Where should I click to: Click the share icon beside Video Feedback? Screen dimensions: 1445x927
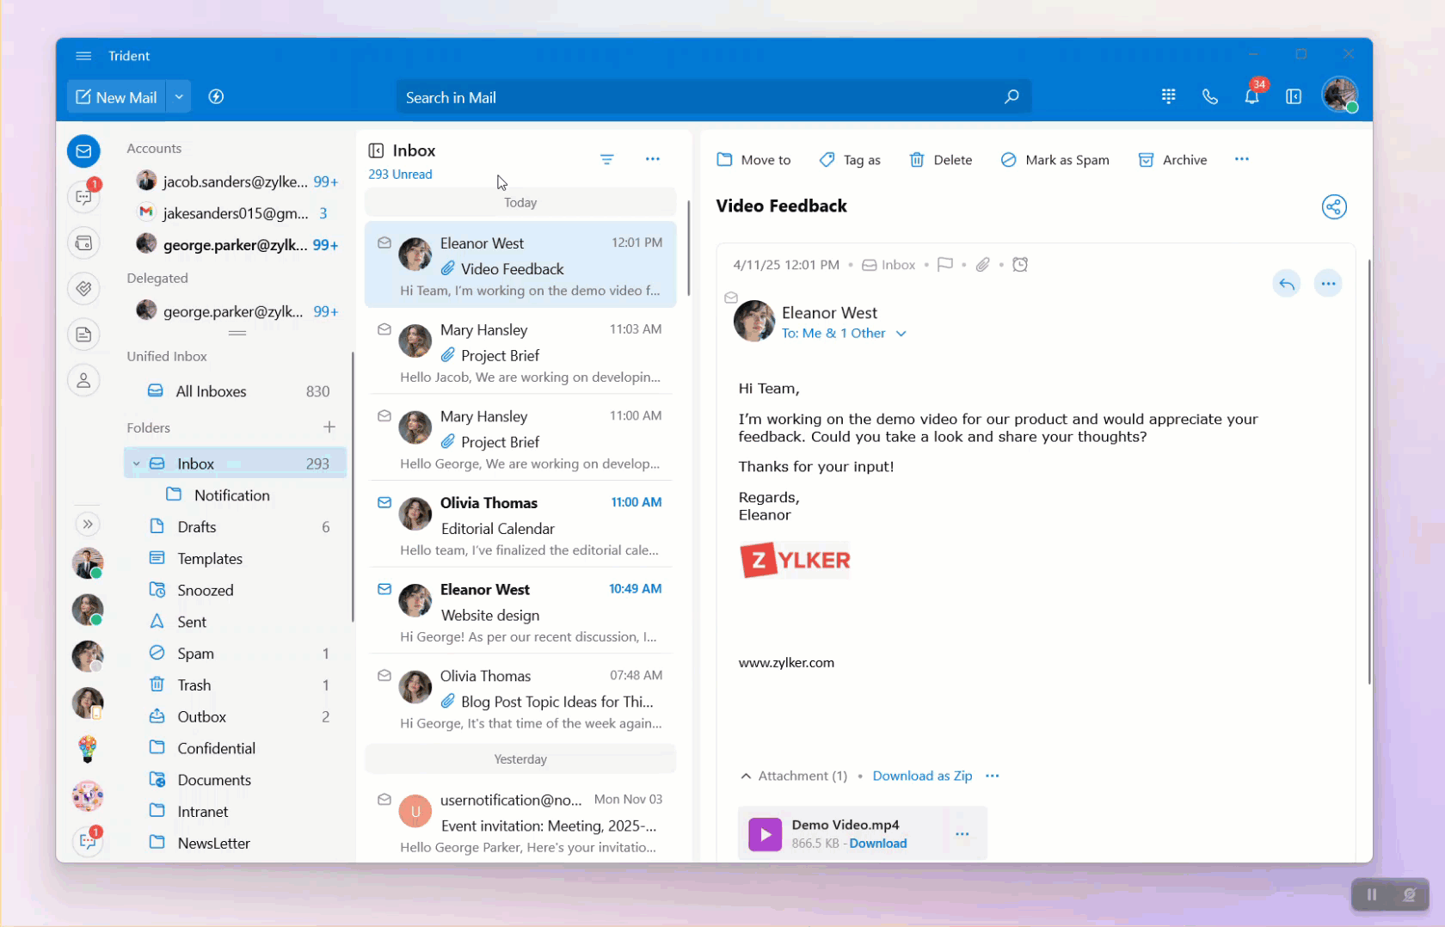[1334, 206]
